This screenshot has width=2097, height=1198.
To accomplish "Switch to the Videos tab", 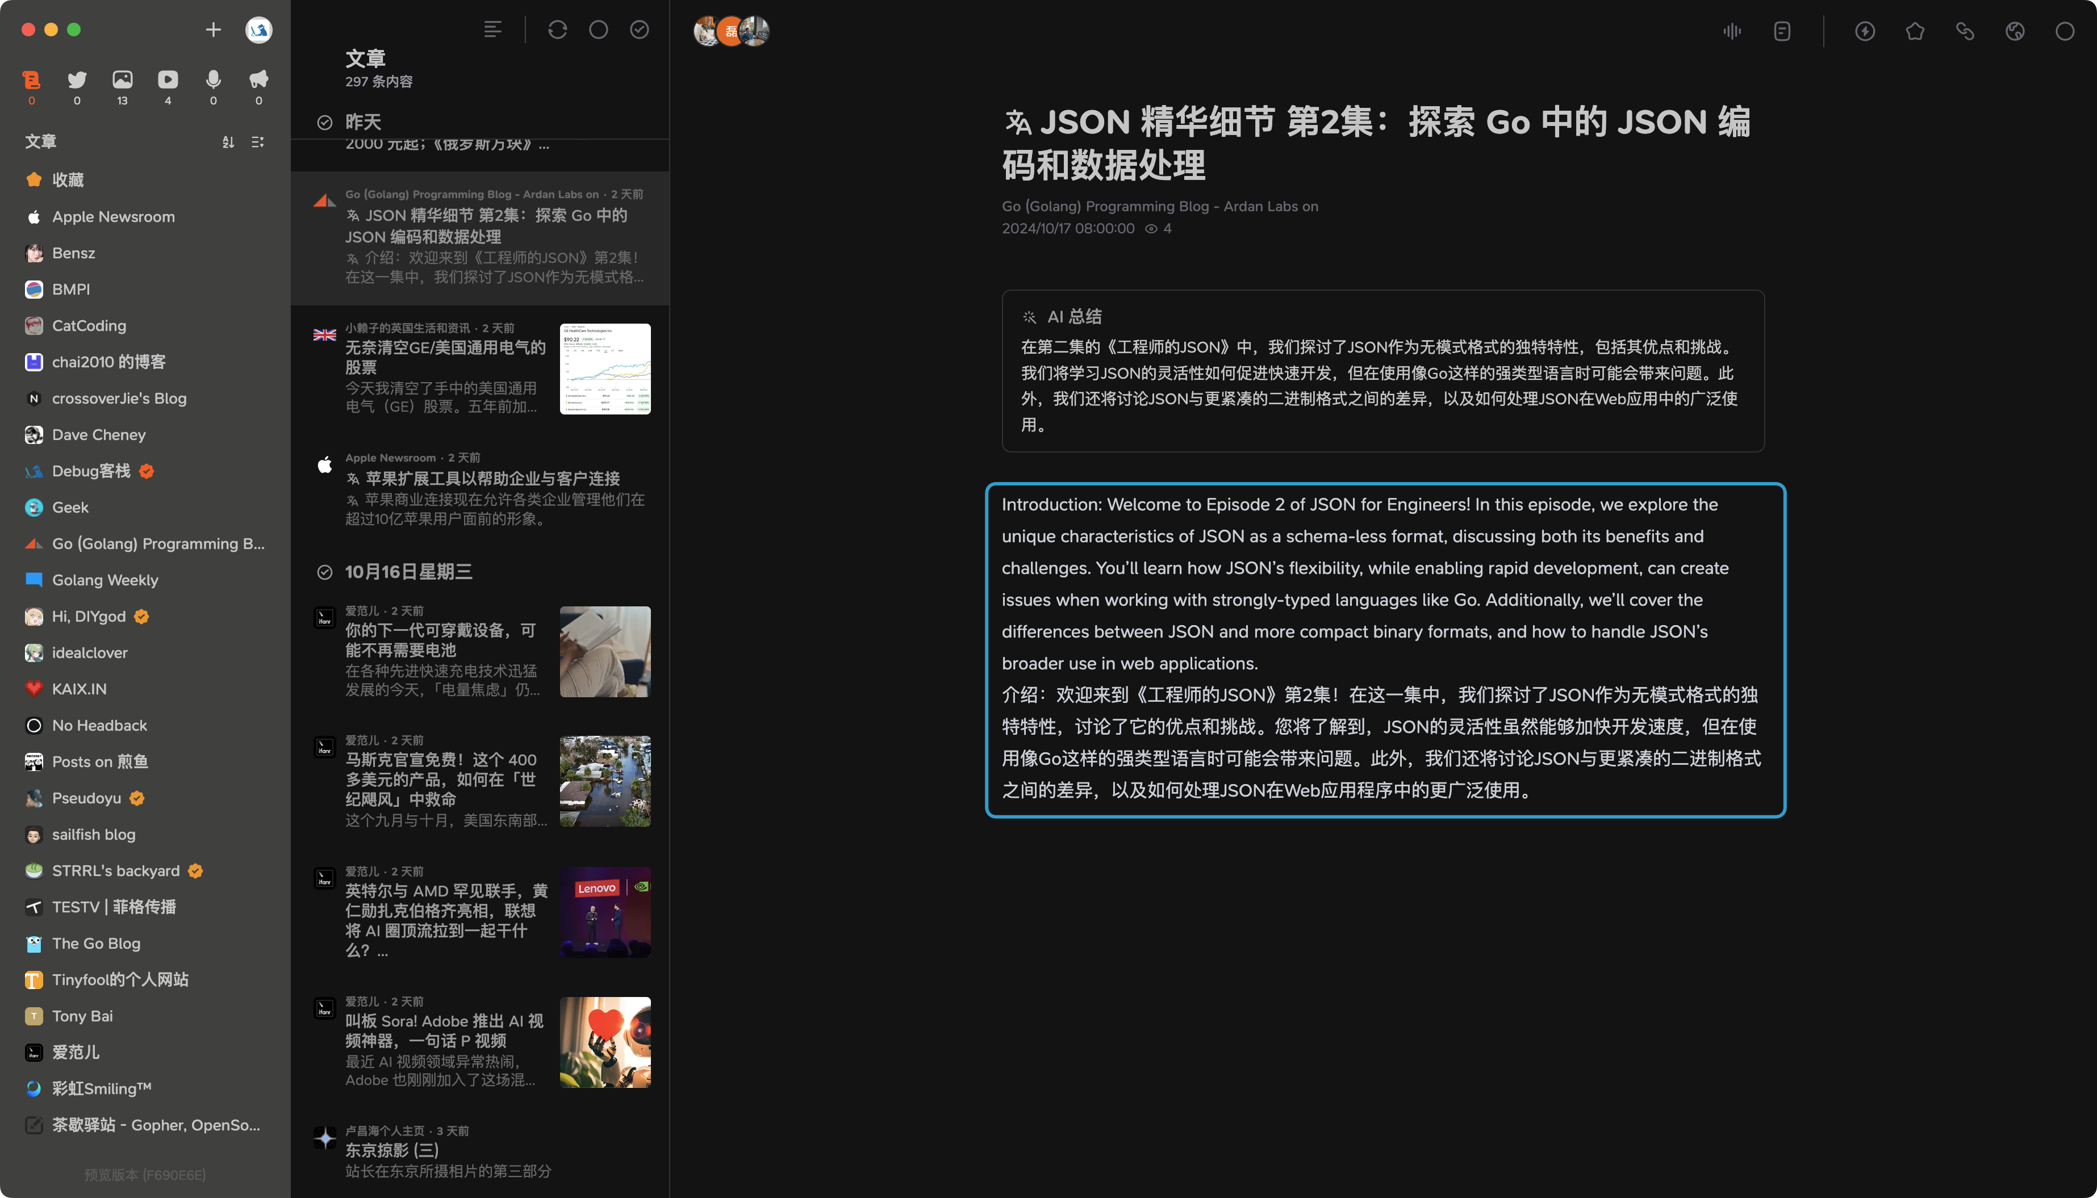I will click(168, 80).
